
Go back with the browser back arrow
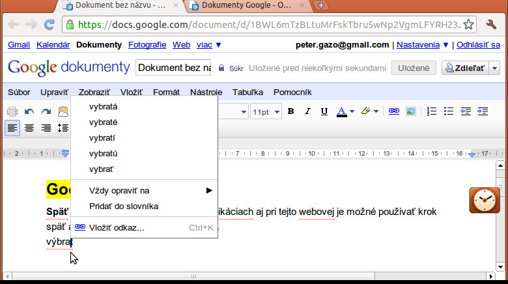coord(14,24)
